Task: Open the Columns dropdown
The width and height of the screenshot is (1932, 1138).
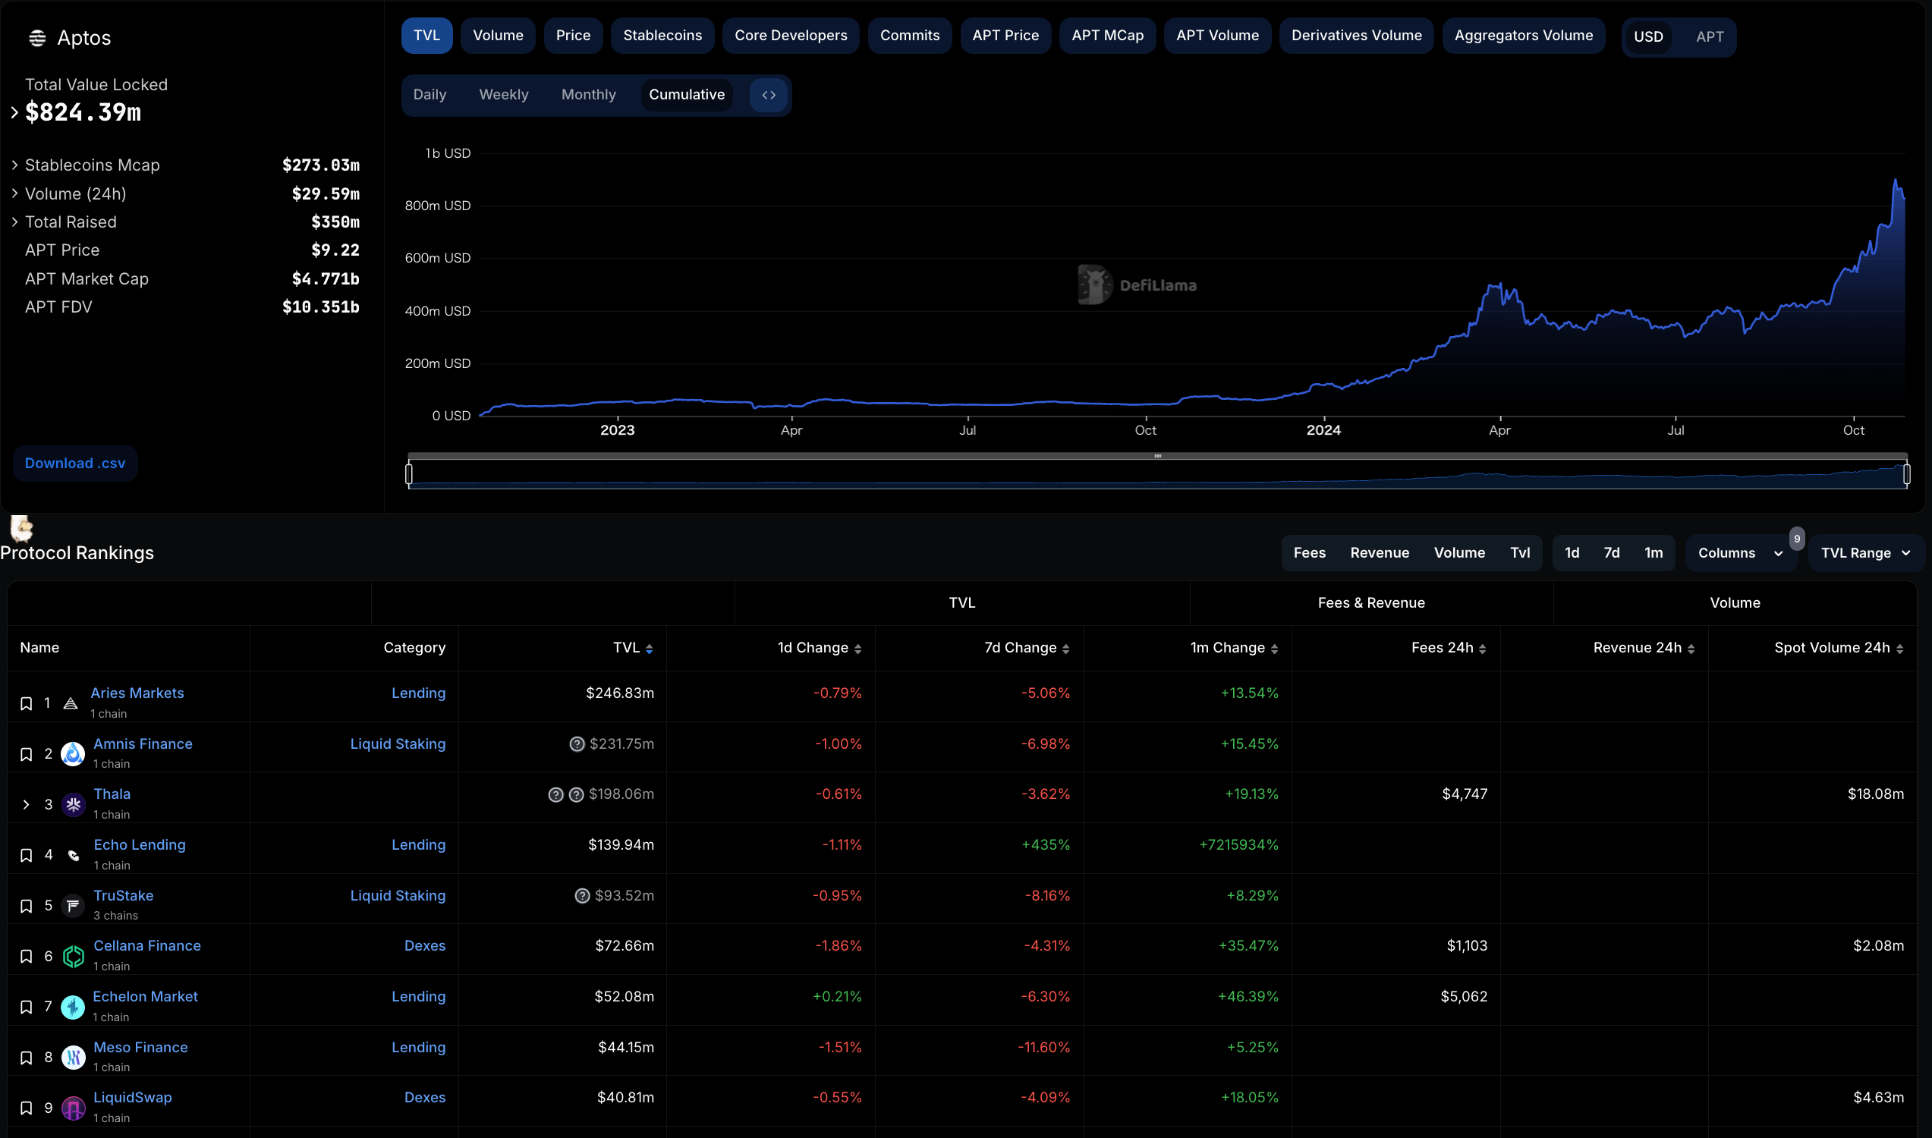Action: coord(1739,553)
